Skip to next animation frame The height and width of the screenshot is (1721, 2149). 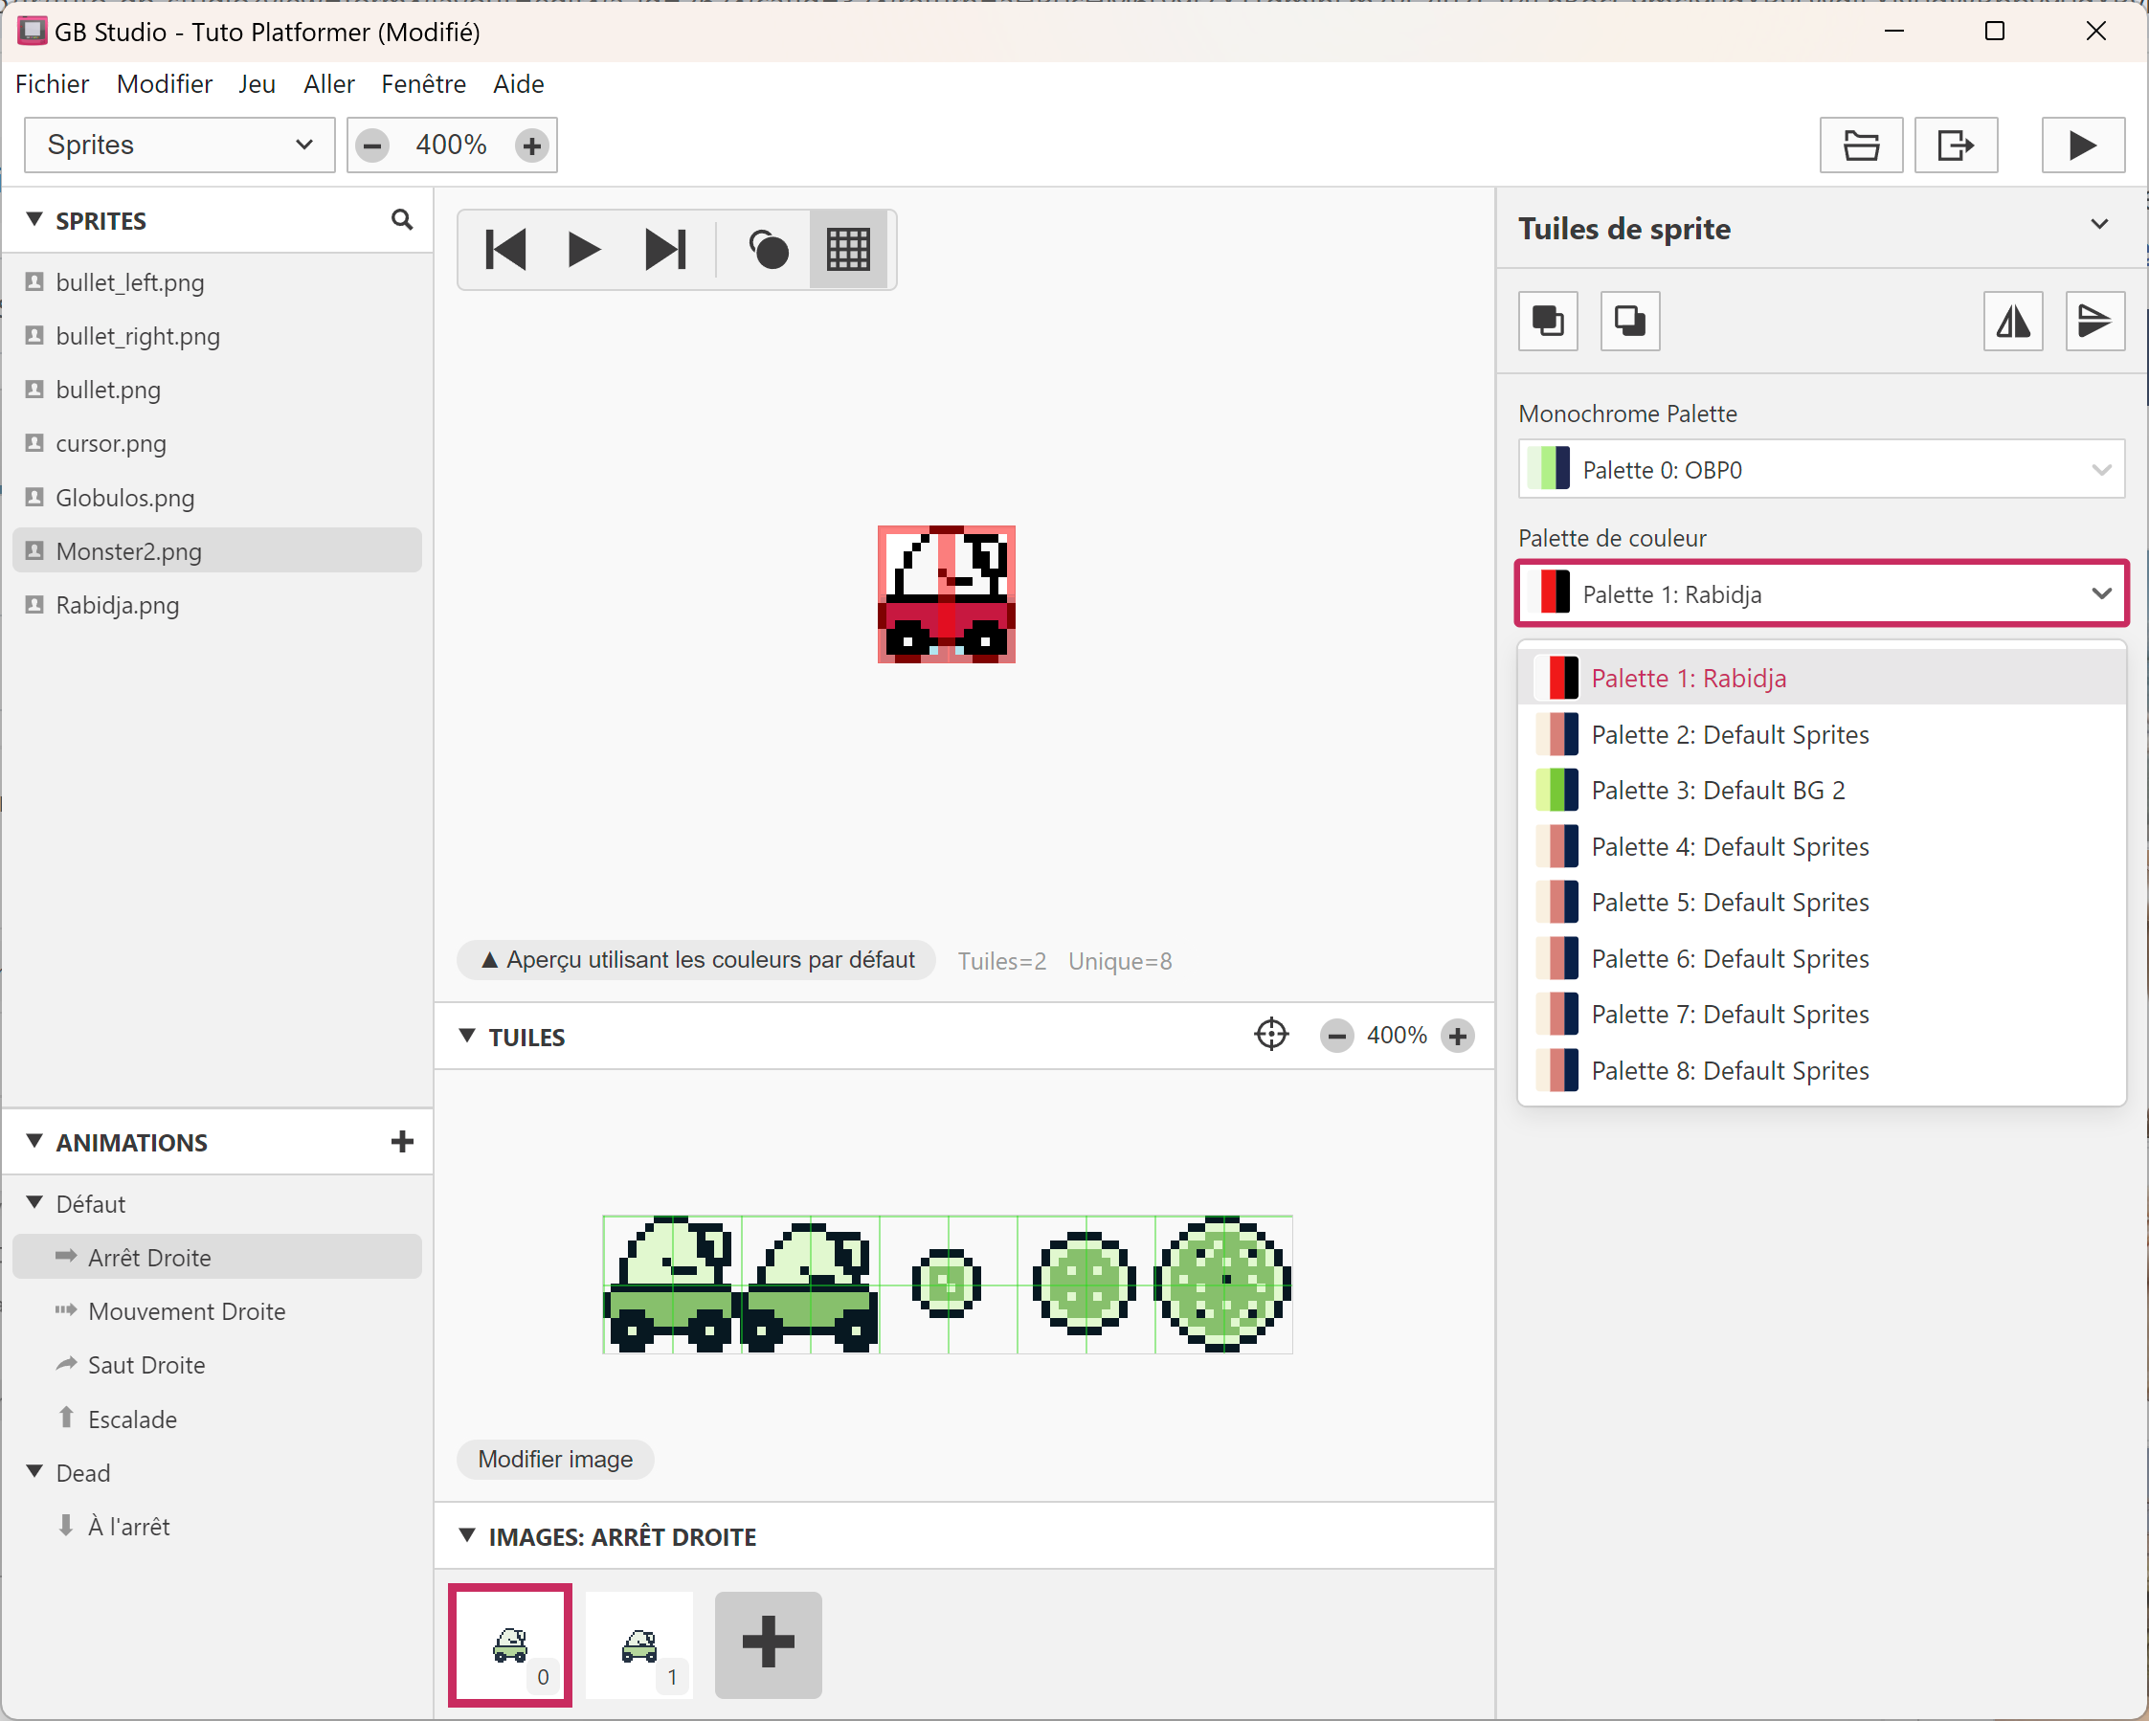click(x=665, y=249)
